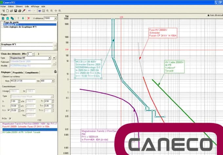Click the first magnifier zoom icon
This screenshot has height=155, width=223.
[48, 11]
